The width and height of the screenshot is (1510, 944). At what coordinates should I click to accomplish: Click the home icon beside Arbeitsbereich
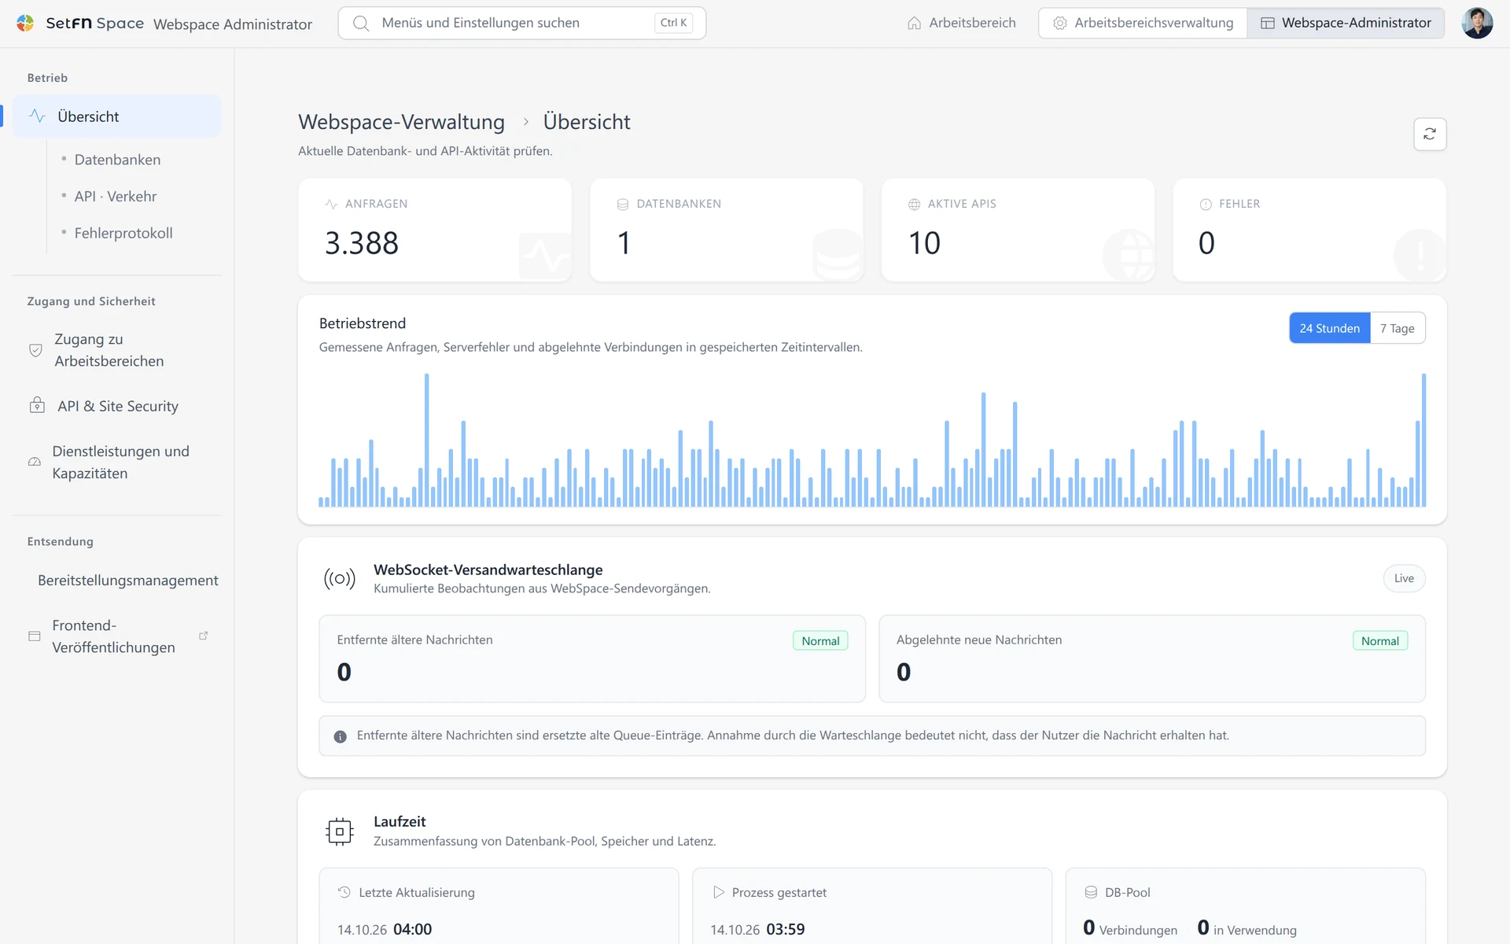click(914, 23)
